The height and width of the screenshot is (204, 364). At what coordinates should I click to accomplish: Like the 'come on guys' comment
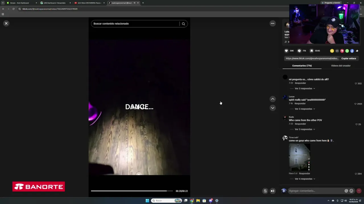tap(356, 174)
